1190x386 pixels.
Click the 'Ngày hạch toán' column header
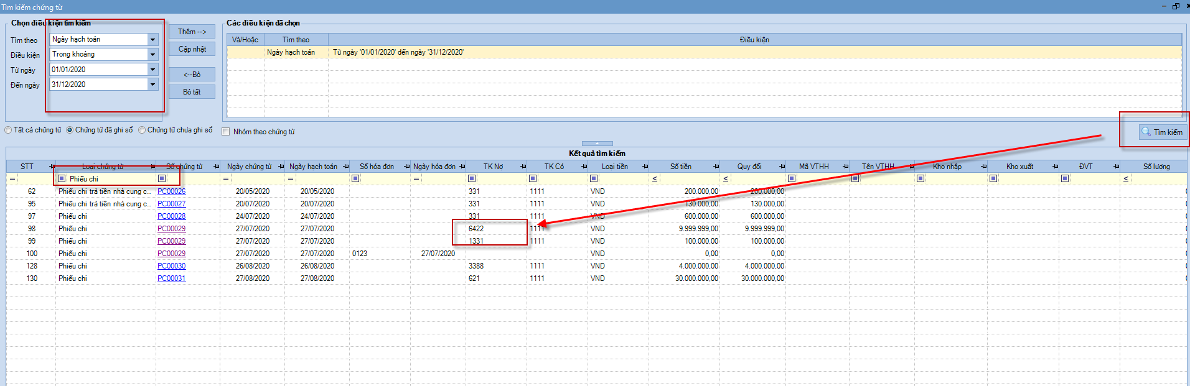pyautogui.click(x=313, y=167)
